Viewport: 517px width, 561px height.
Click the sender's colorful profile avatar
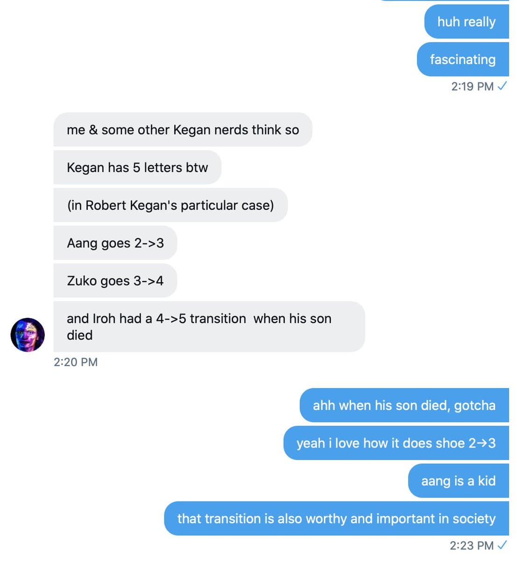pos(28,335)
